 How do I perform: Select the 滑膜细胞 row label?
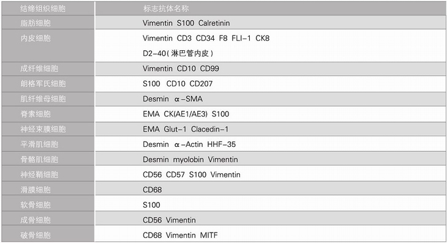tap(48, 190)
